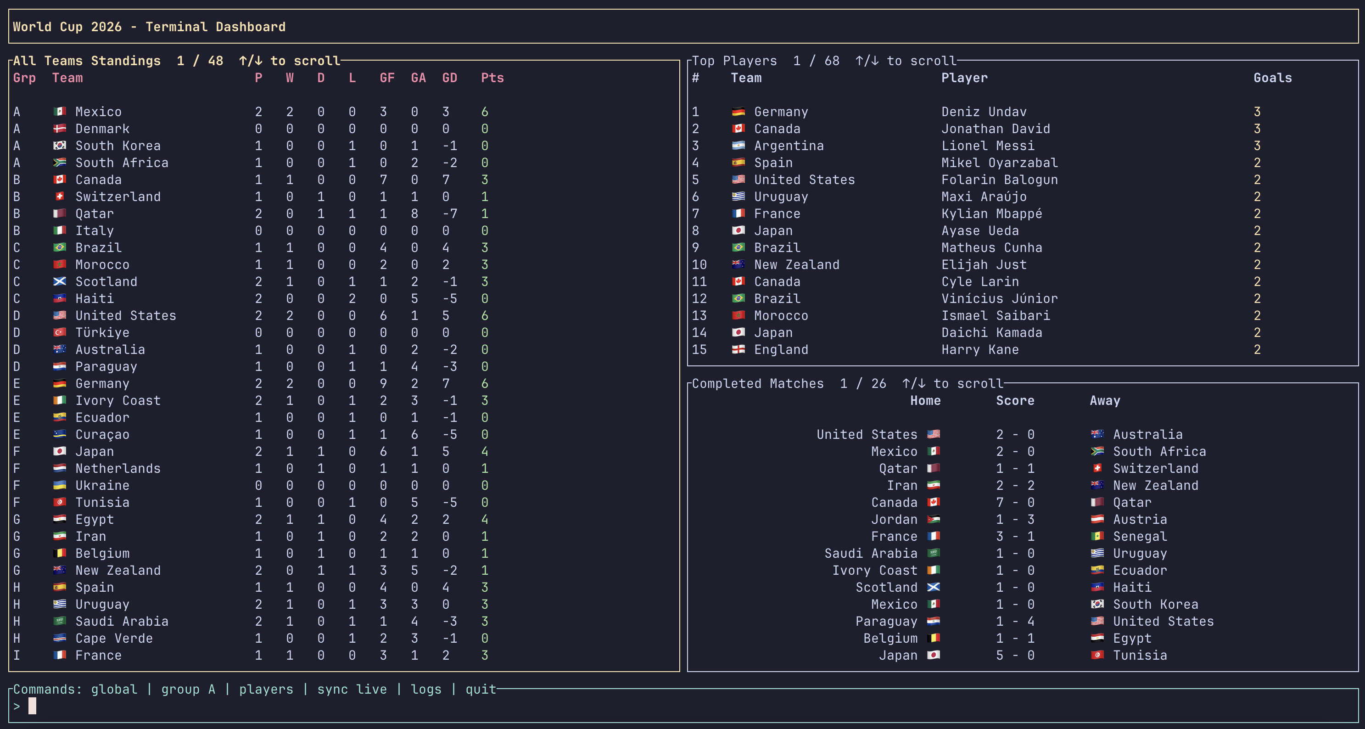The height and width of the screenshot is (729, 1365).
Task: Click the 5 - 0 score for Japan vs Tunisia
Action: (1015, 655)
